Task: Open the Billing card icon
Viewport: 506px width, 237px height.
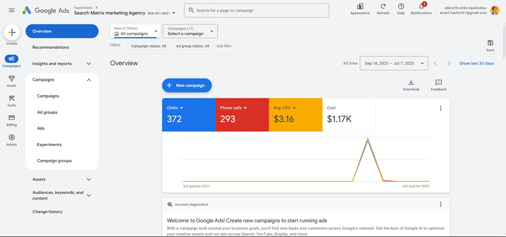Action: [12, 117]
